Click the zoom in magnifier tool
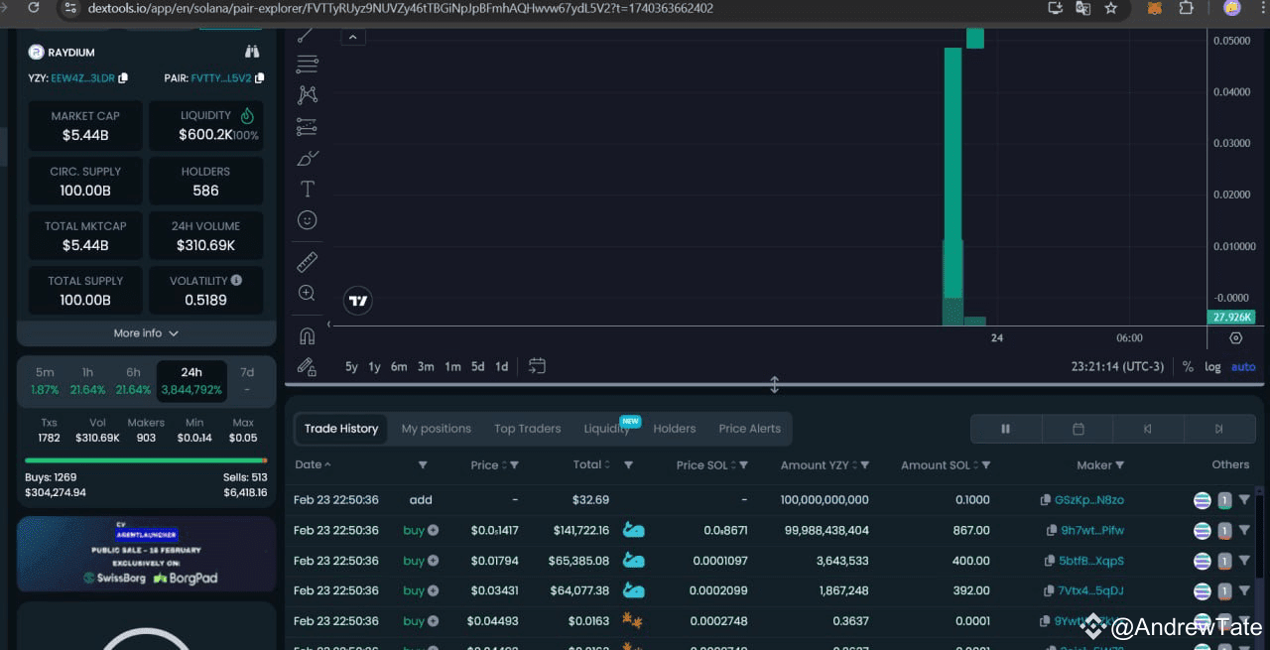 (x=308, y=293)
